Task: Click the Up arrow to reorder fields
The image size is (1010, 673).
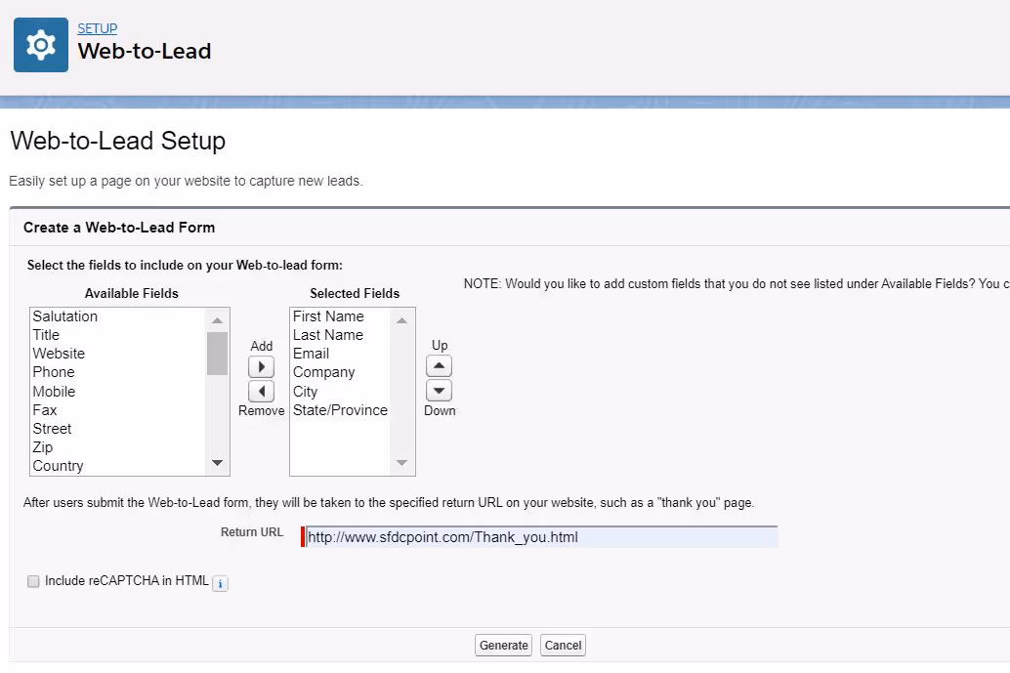Action: (439, 365)
